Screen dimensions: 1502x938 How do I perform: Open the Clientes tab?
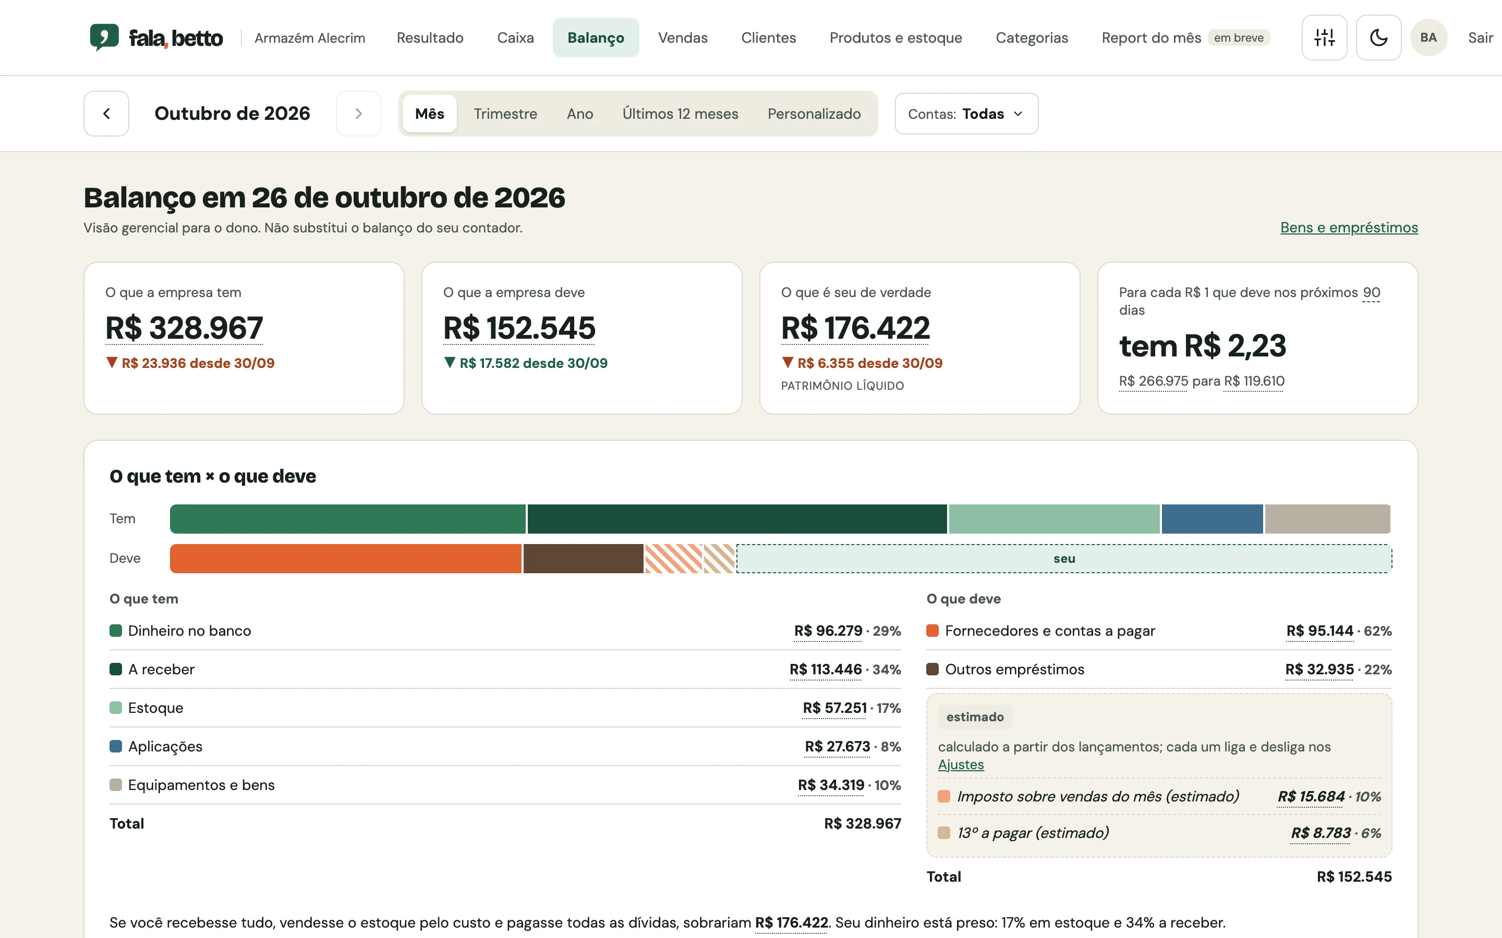pyautogui.click(x=768, y=38)
